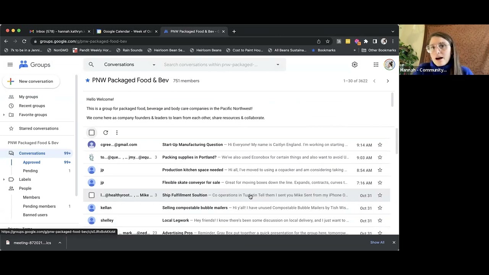The width and height of the screenshot is (489, 275).
Task: Click Show All downloads
Action: pos(377,243)
